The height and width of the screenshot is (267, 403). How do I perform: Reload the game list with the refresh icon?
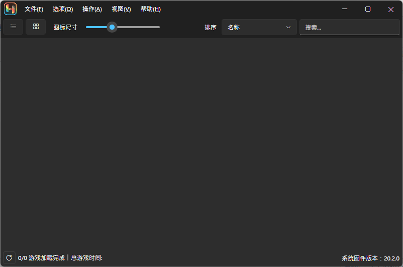point(9,257)
